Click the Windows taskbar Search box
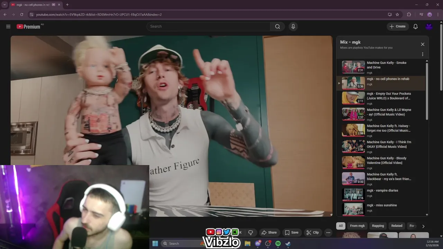The width and height of the screenshot is (443, 249). 183,243
